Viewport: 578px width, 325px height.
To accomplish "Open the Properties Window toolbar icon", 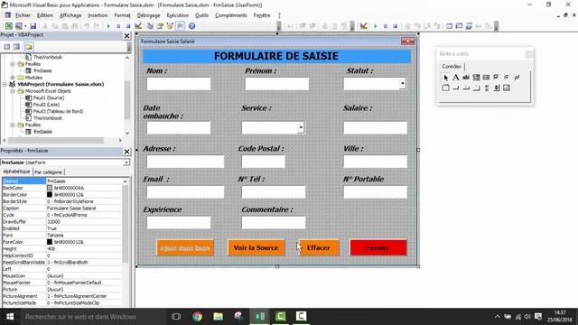I will point(160,26).
